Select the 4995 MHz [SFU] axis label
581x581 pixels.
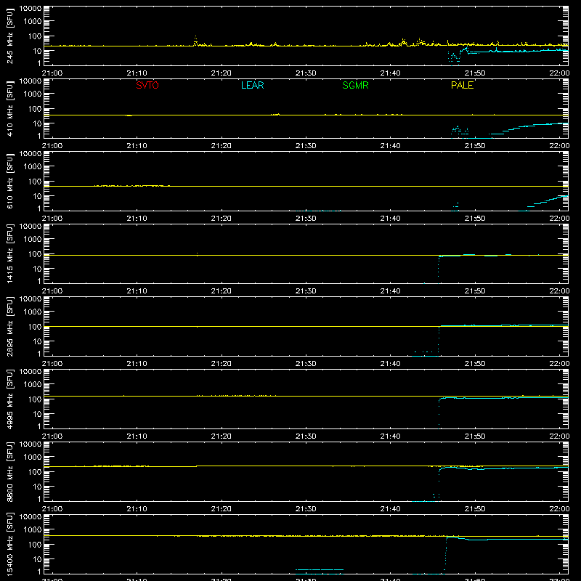pyautogui.click(x=9, y=399)
